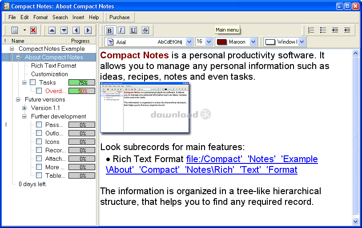Check the Pass... task checkbox
Image resolution: width=362 pixels, height=228 pixels.
[x=39, y=125]
